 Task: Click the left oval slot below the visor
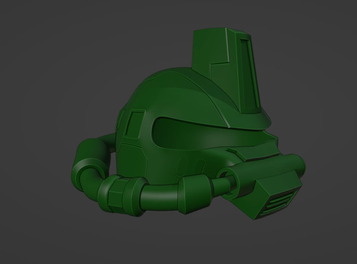click(182, 167)
